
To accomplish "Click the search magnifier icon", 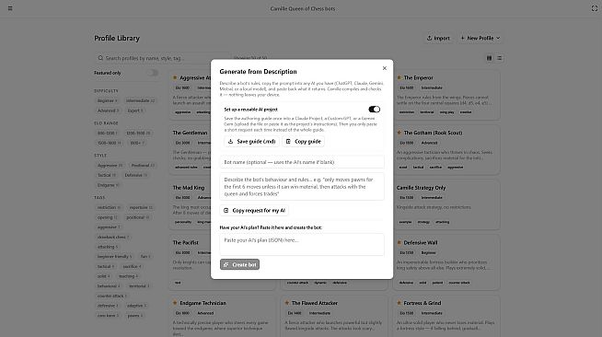I will pos(100,58).
